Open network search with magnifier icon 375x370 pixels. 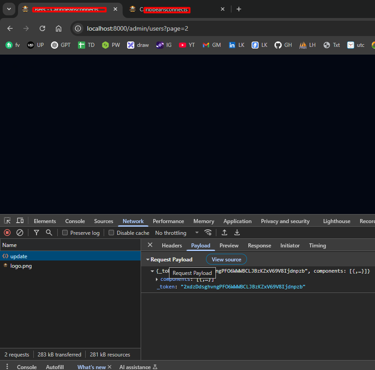click(49, 233)
